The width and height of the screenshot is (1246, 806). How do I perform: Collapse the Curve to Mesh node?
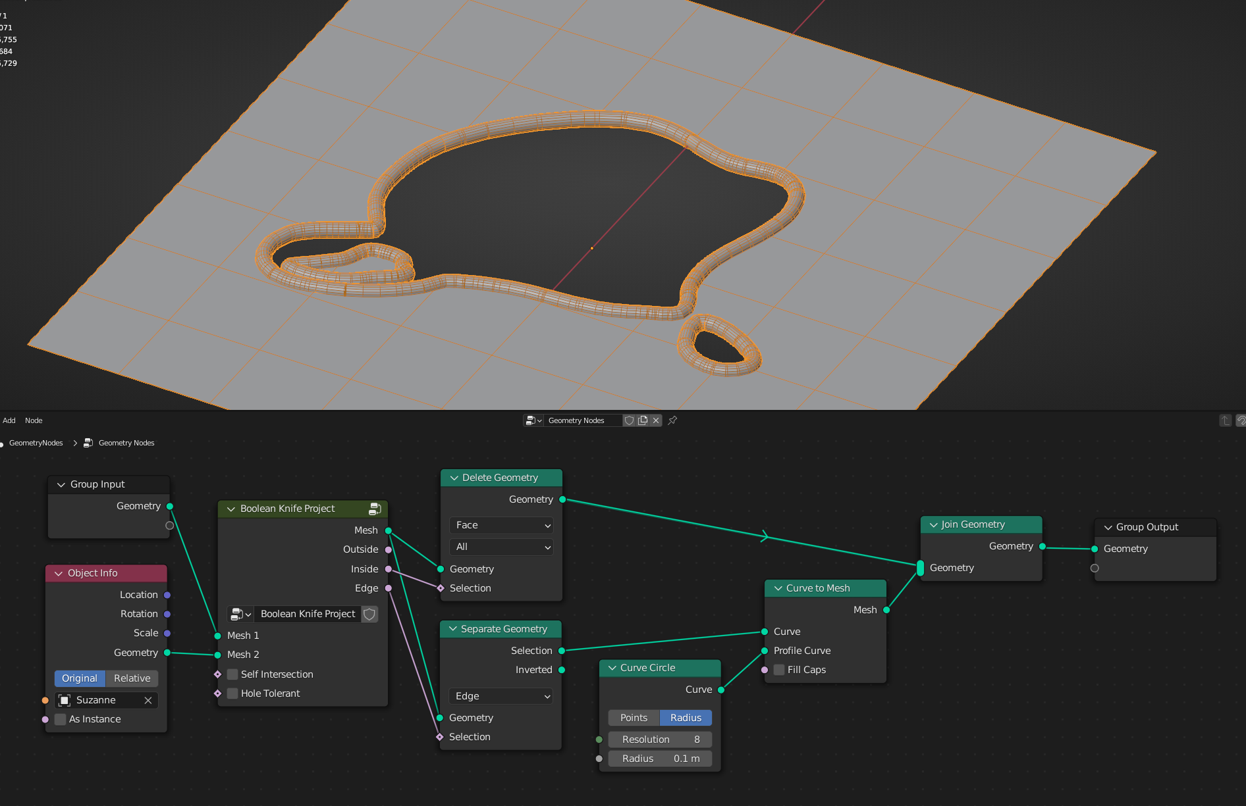coord(778,588)
